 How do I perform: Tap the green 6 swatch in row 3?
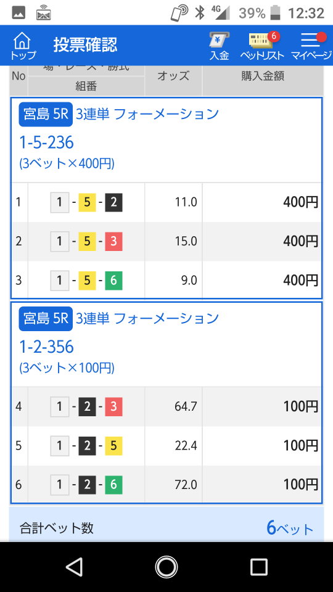click(x=113, y=281)
